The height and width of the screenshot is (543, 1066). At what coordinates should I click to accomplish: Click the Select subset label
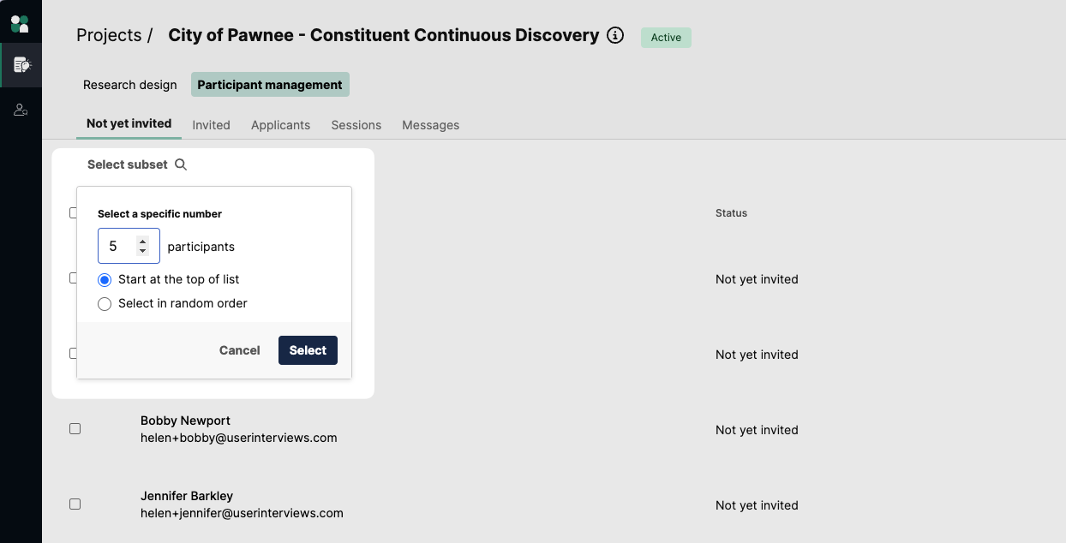128,164
